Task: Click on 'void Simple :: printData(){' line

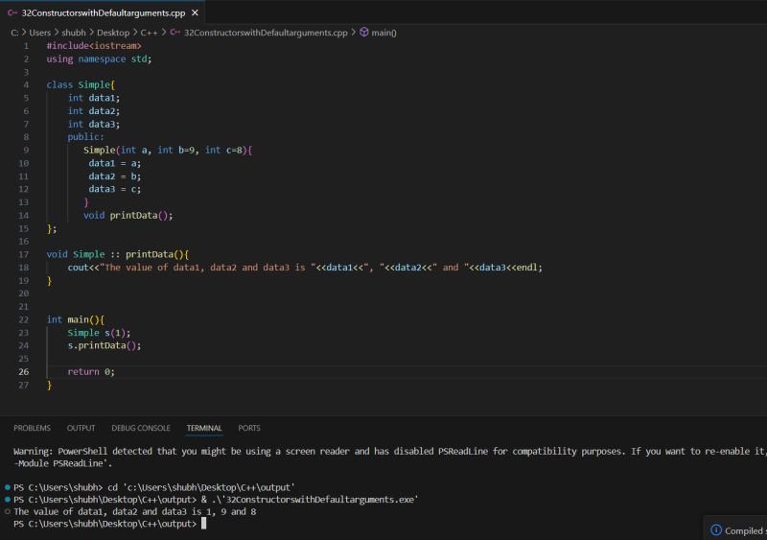Action: (x=117, y=254)
